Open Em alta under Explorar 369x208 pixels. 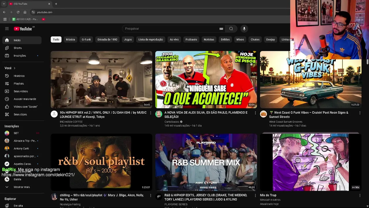coord(22,206)
